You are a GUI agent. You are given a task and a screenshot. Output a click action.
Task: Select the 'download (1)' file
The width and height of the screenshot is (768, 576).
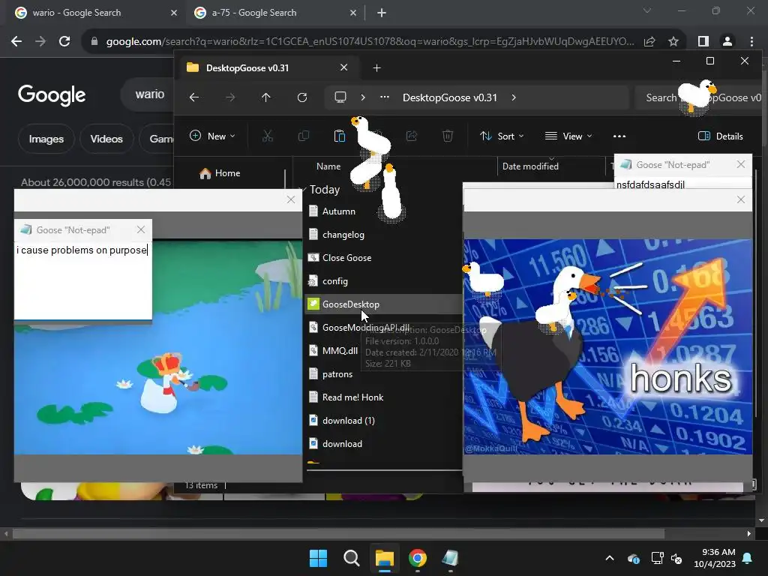click(348, 421)
